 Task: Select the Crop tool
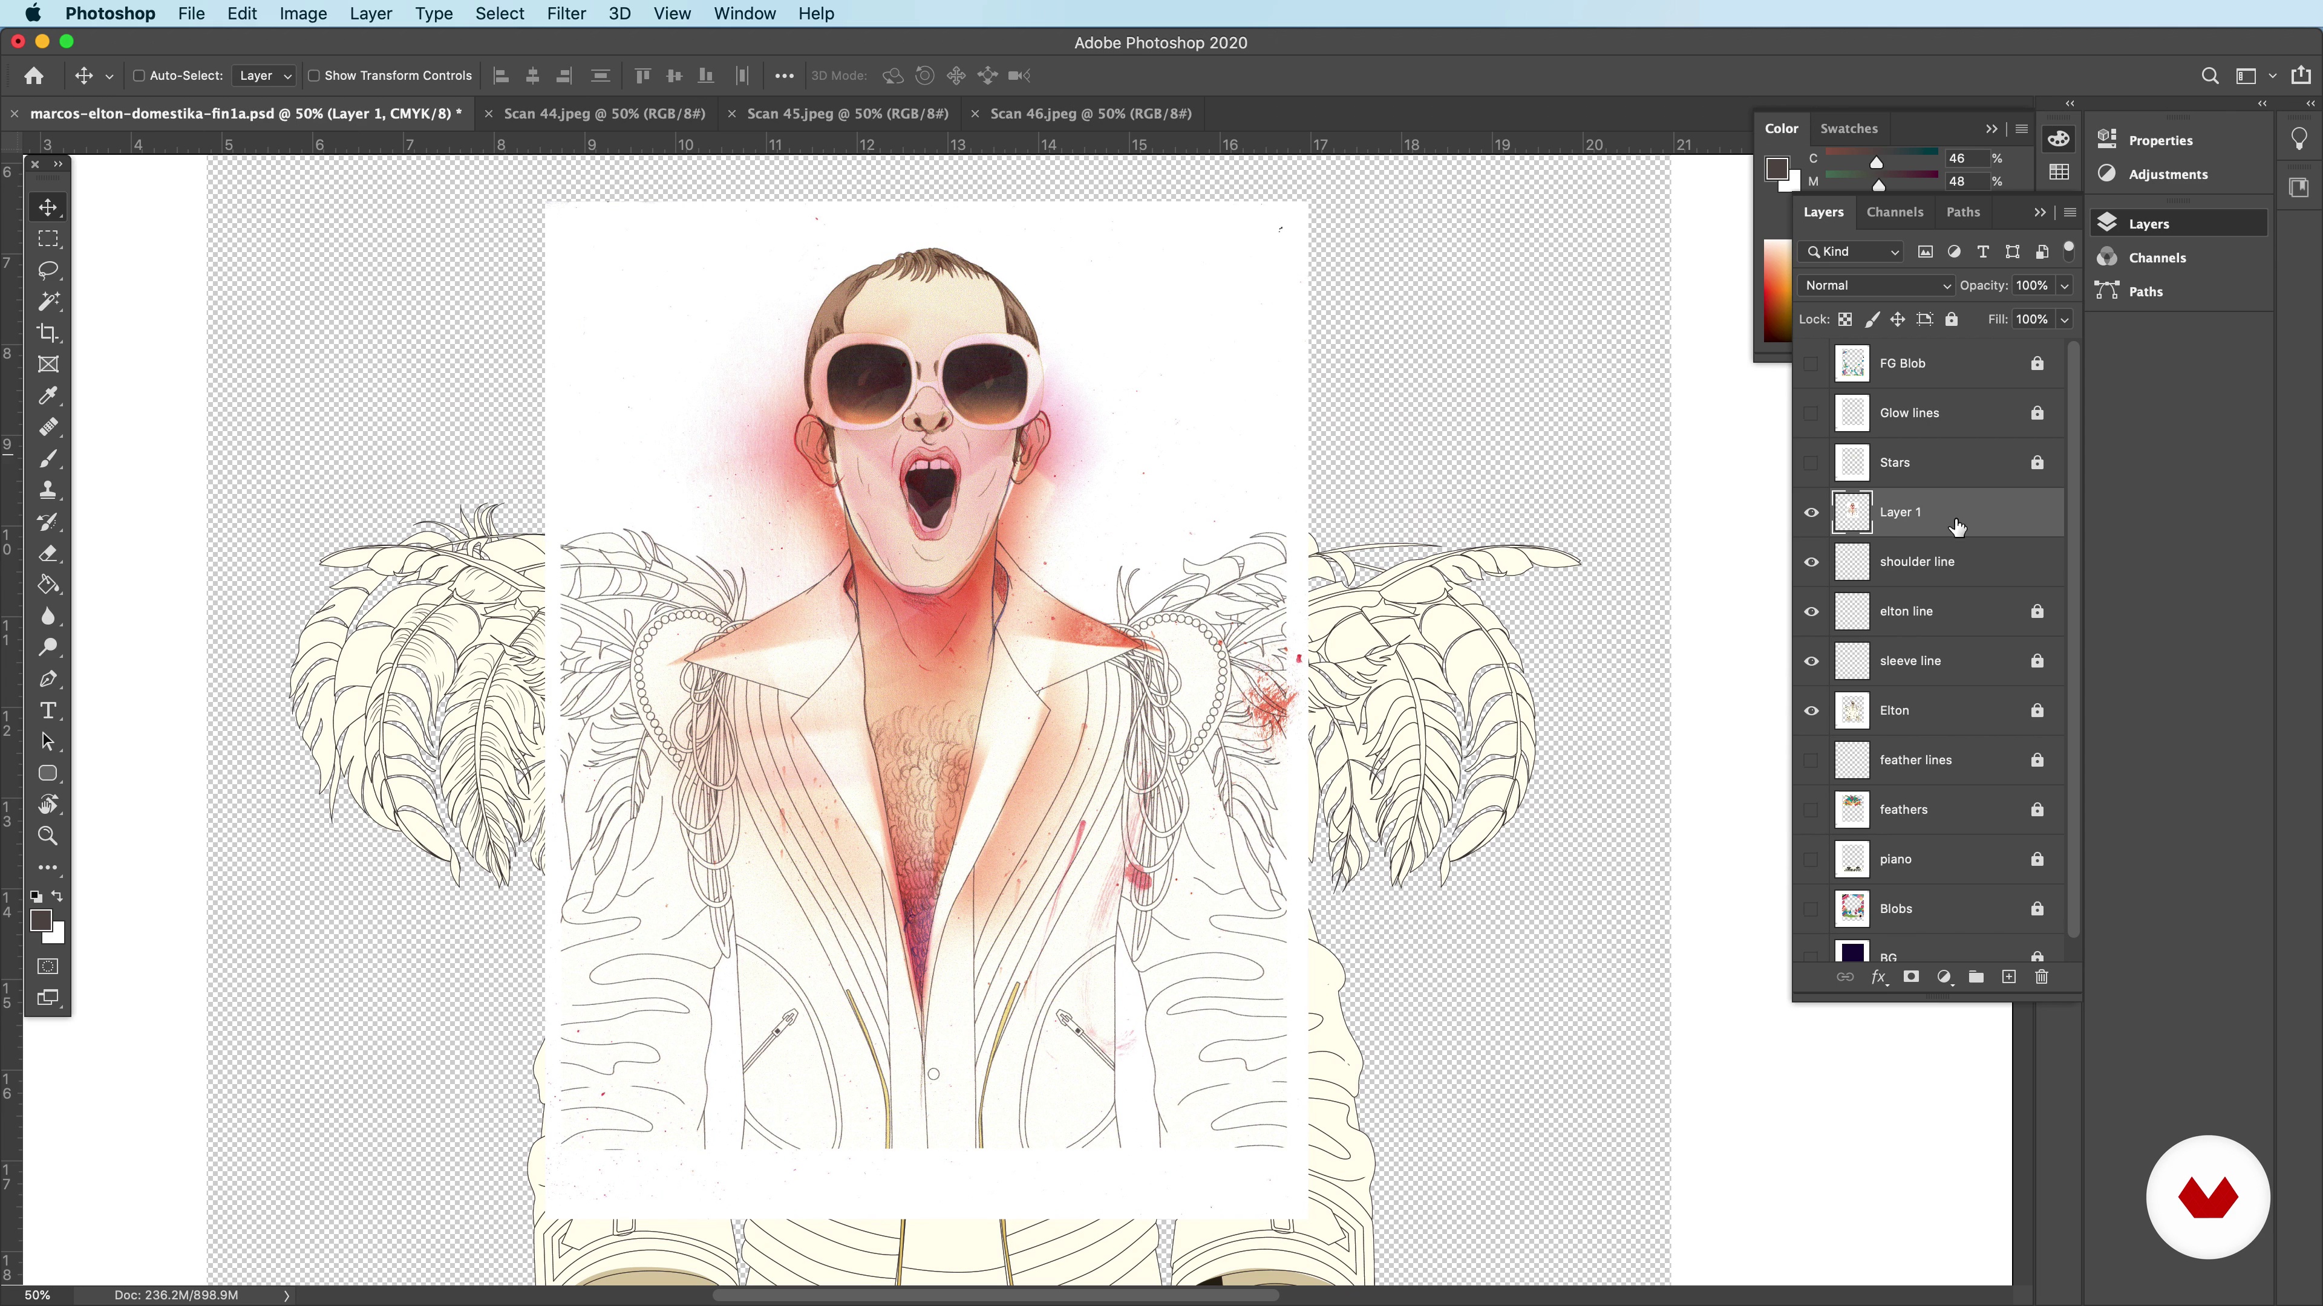pos(48,333)
